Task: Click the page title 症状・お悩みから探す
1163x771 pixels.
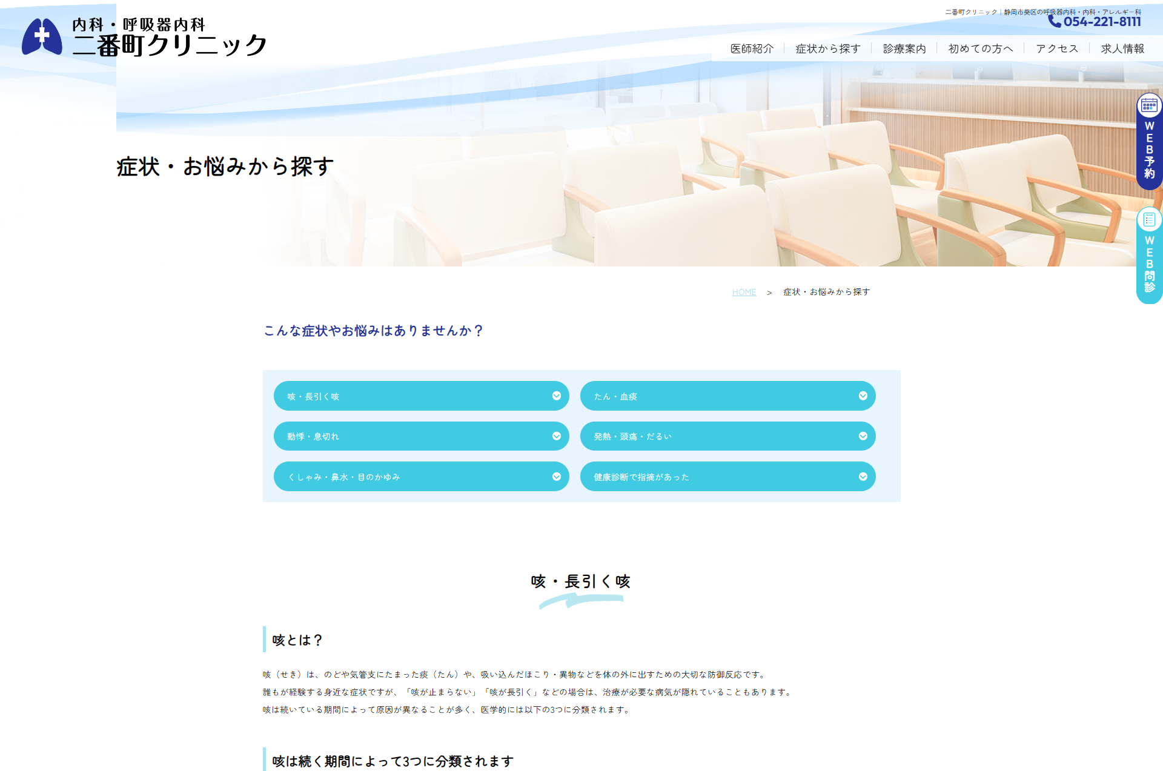Action: 225,167
